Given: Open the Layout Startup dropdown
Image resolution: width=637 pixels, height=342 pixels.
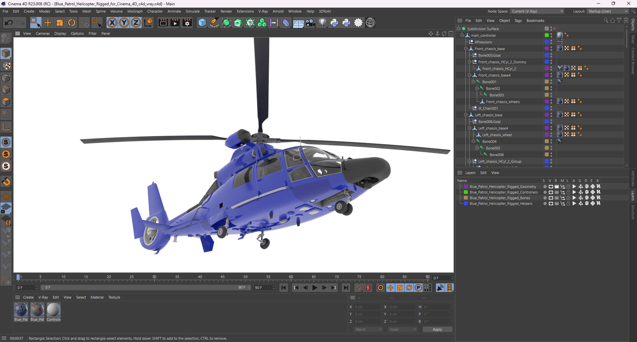Looking at the screenshot, I should pos(608,11).
